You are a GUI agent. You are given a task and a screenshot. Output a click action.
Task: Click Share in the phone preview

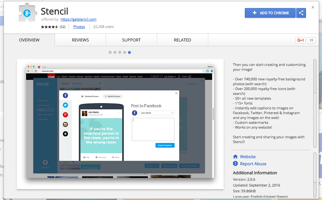point(115,157)
